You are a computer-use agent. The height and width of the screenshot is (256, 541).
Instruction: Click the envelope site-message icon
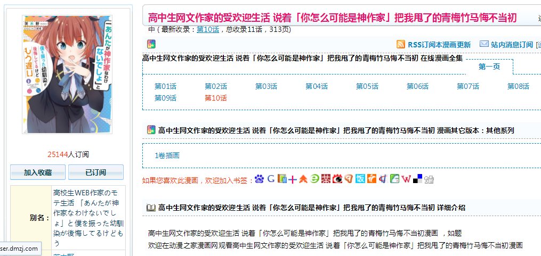[x=484, y=44]
